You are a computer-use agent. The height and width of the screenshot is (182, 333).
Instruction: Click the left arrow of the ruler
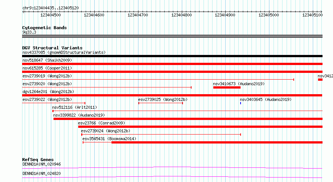coord(23,12)
